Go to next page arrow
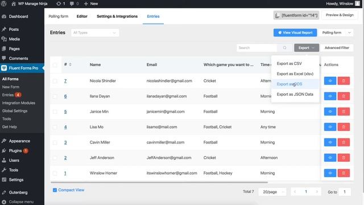 pos(317,192)
